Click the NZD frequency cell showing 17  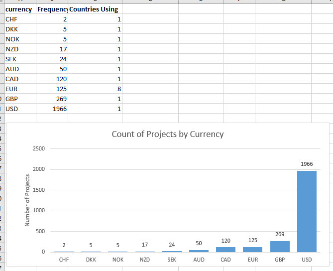click(52, 49)
